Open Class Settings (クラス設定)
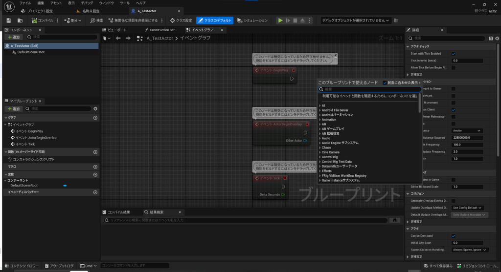This screenshot has height=272, width=501. click(181, 20)
